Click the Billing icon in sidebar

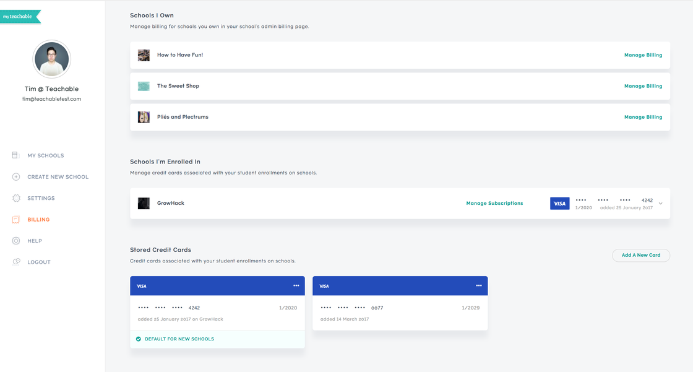point(16,220)
